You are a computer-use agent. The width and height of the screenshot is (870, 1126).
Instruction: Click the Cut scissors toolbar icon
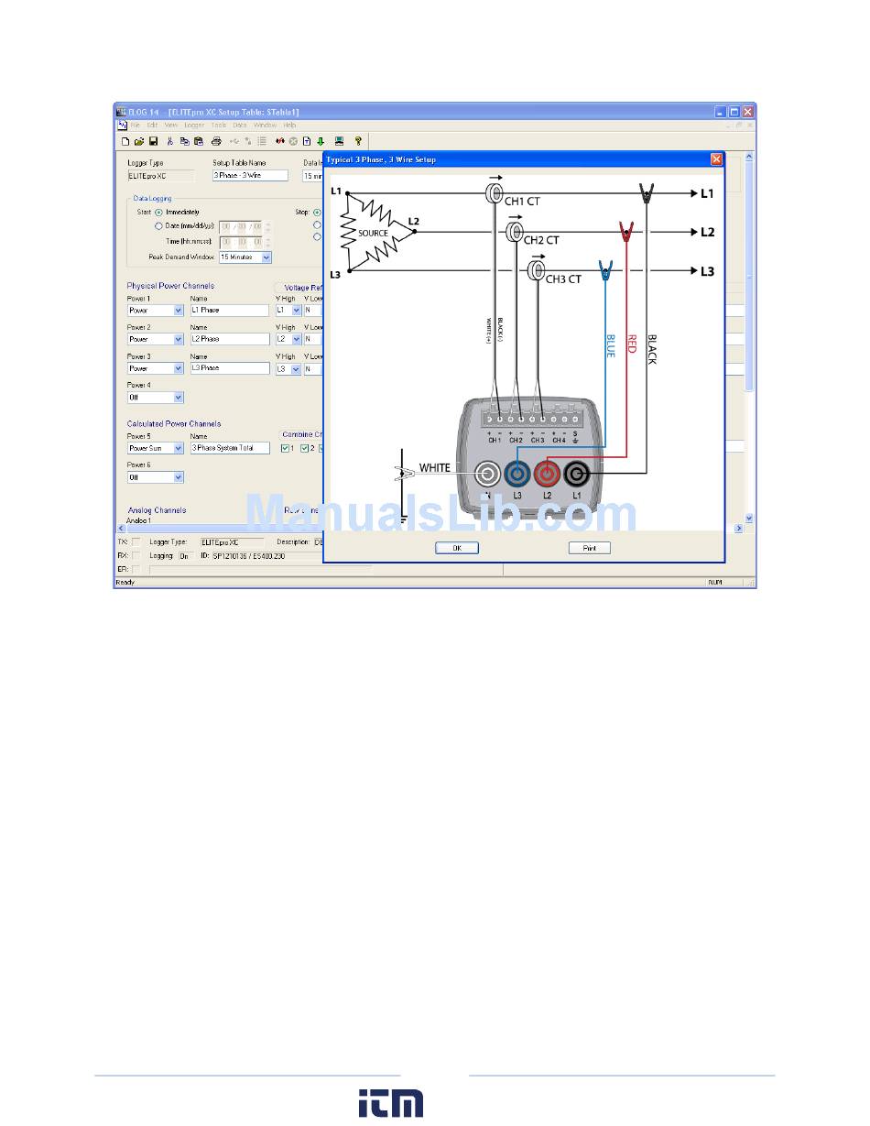pyautogui.click(x=170, y=142)
